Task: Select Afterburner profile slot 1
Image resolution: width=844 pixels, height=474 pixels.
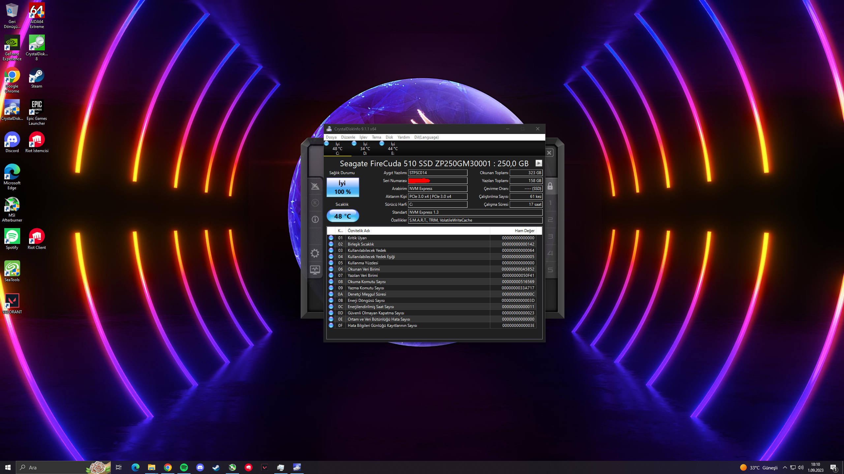Action: 550,203
